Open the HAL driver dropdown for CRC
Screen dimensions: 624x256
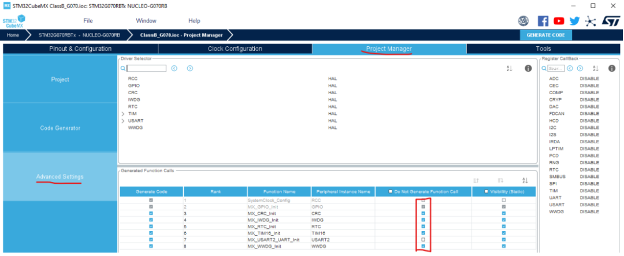click(332, 93)
